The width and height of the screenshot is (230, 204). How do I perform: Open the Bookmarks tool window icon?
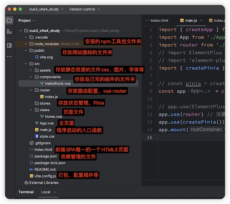[9, 46]
